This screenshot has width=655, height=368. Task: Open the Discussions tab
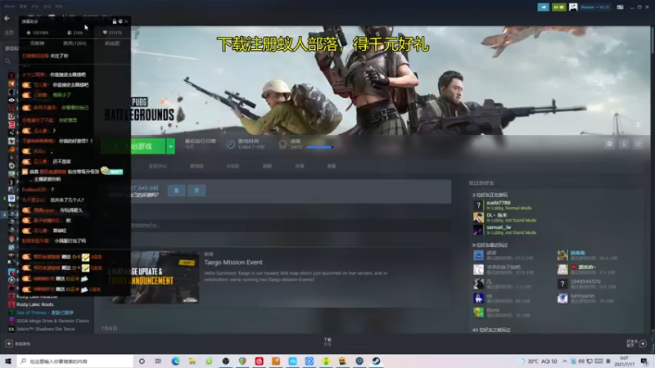click(x=233, y=166)
